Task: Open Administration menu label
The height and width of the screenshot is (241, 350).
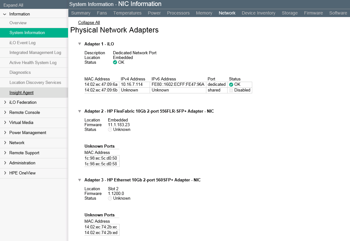Action: pyautogui.click(x=22, y=163)
